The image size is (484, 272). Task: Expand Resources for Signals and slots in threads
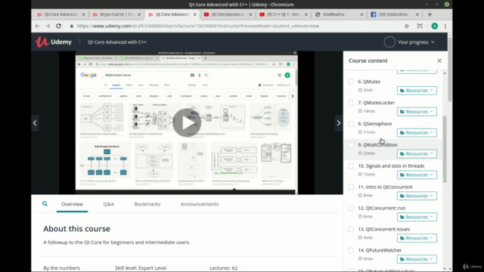tap(417, 175)
